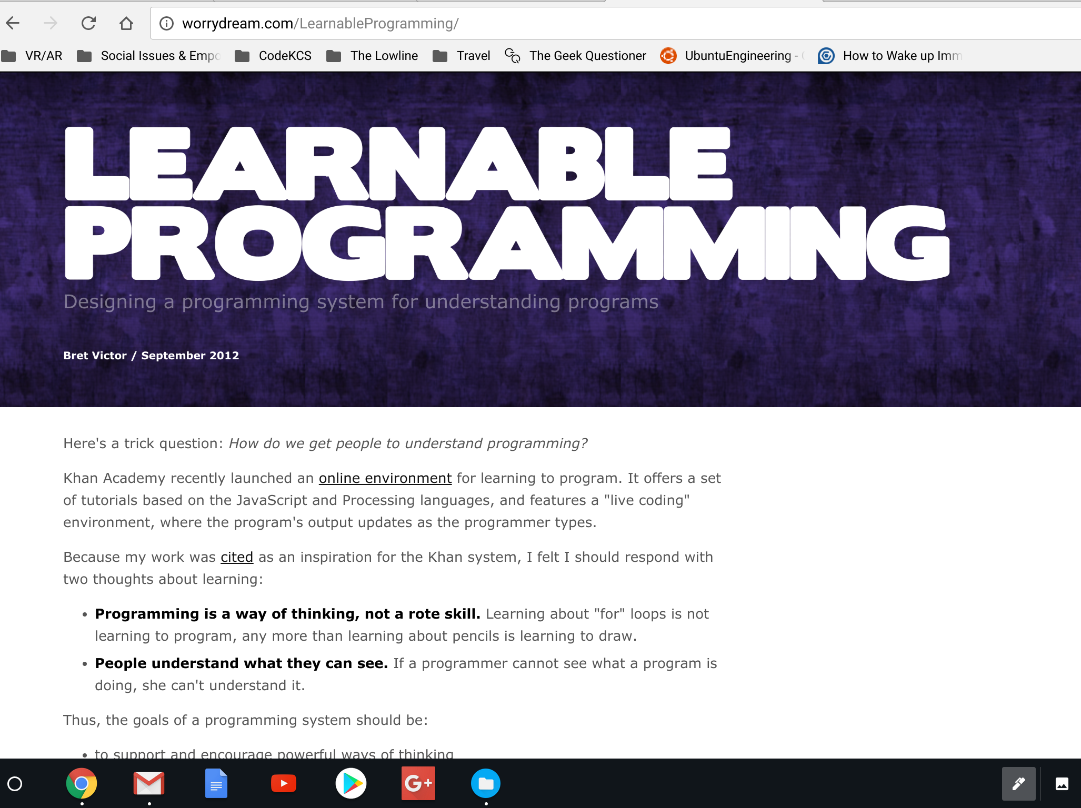Image resolution: width=1081 pixels, height=808 pixels.
Task: Follow the "online environment" link
Action: (x=385, y=478)
